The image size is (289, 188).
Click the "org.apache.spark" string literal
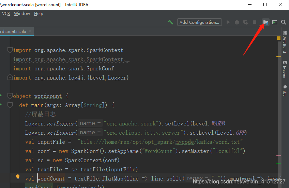click(132, 123)
